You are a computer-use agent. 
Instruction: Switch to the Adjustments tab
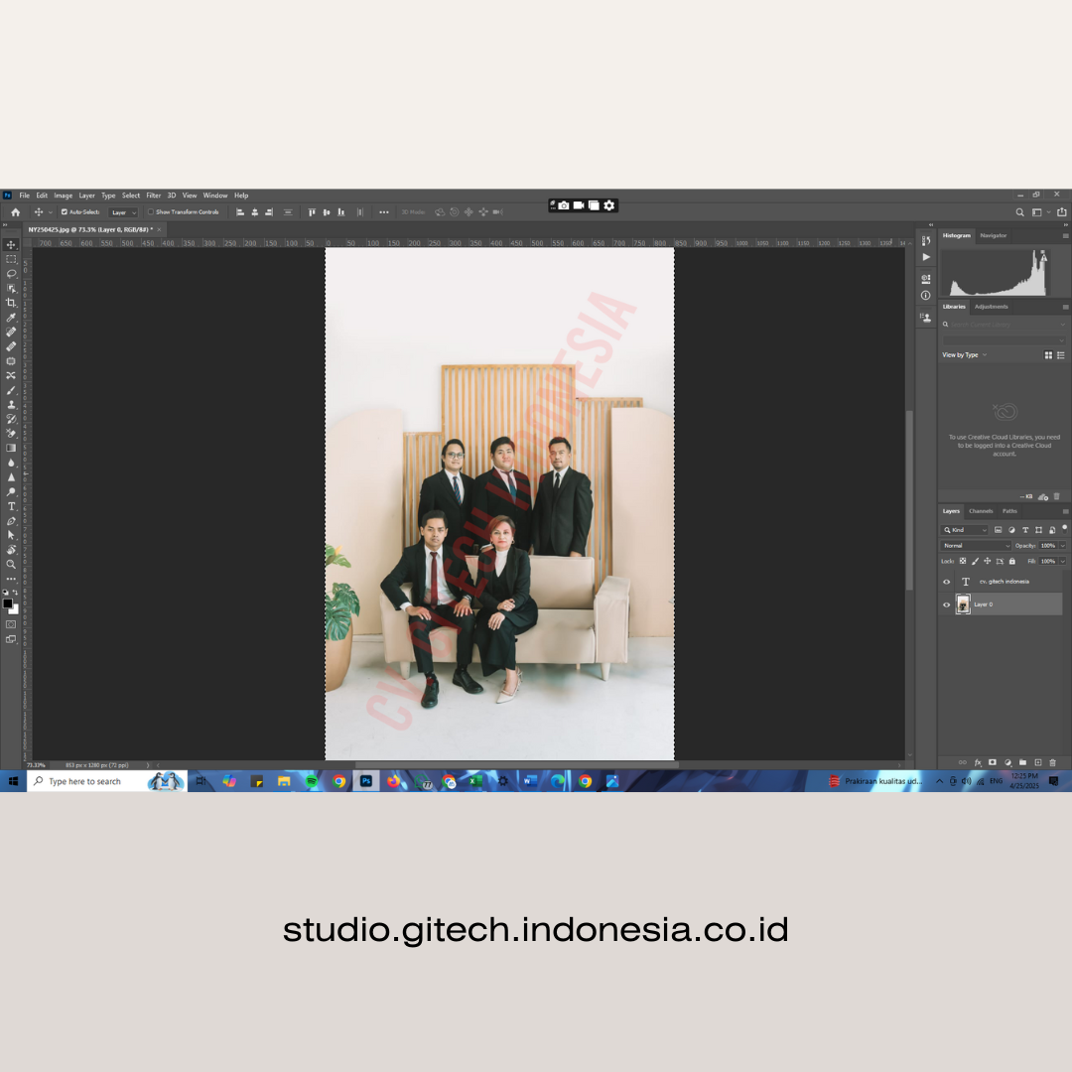[991, 307]
